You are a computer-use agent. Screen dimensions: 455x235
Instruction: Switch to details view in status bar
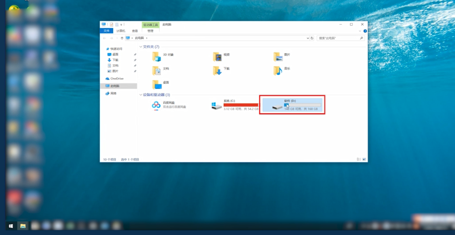click(x=358, y=159)
